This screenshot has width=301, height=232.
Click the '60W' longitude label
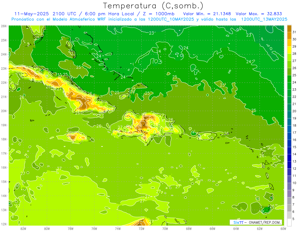click(x=283, y=228)
